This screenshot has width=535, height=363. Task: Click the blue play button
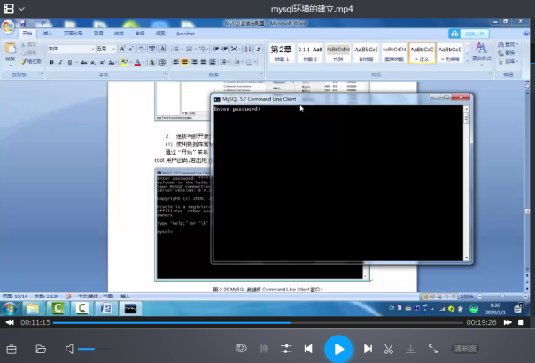(x=337, y=349)
